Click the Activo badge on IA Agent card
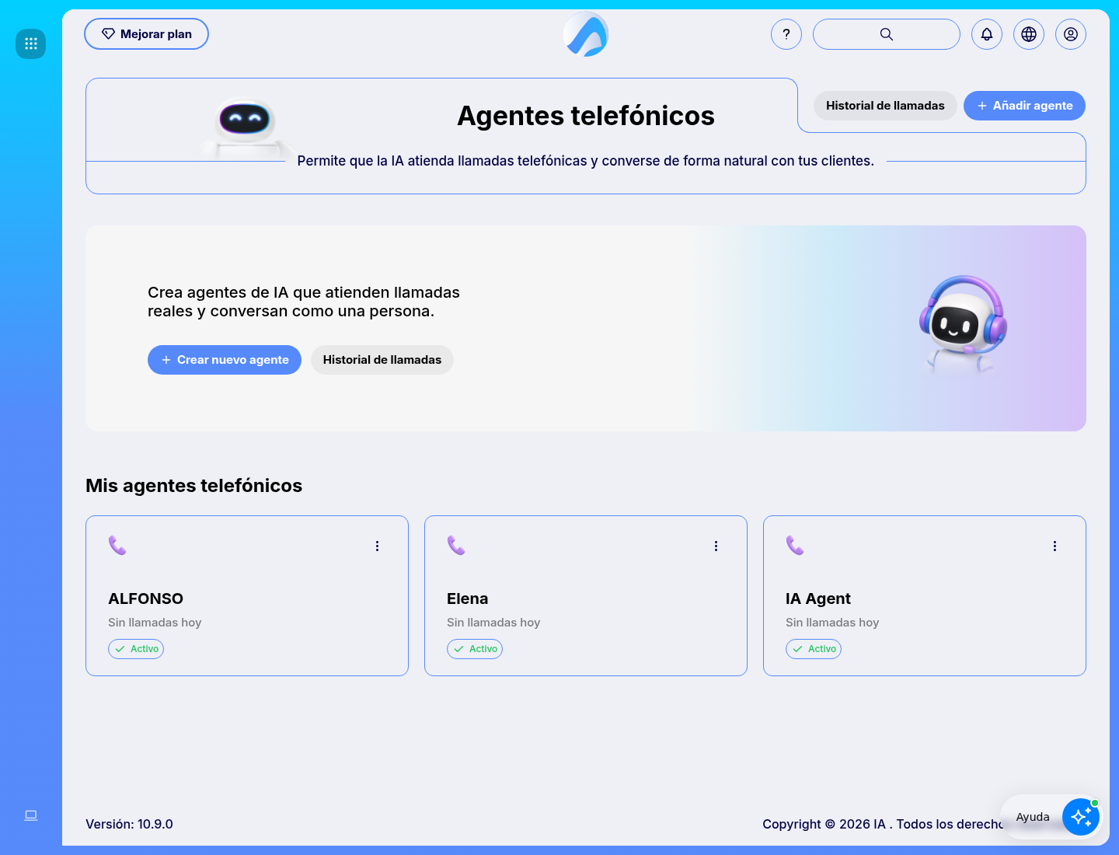The image size is (1119, 855). point(814,649)
